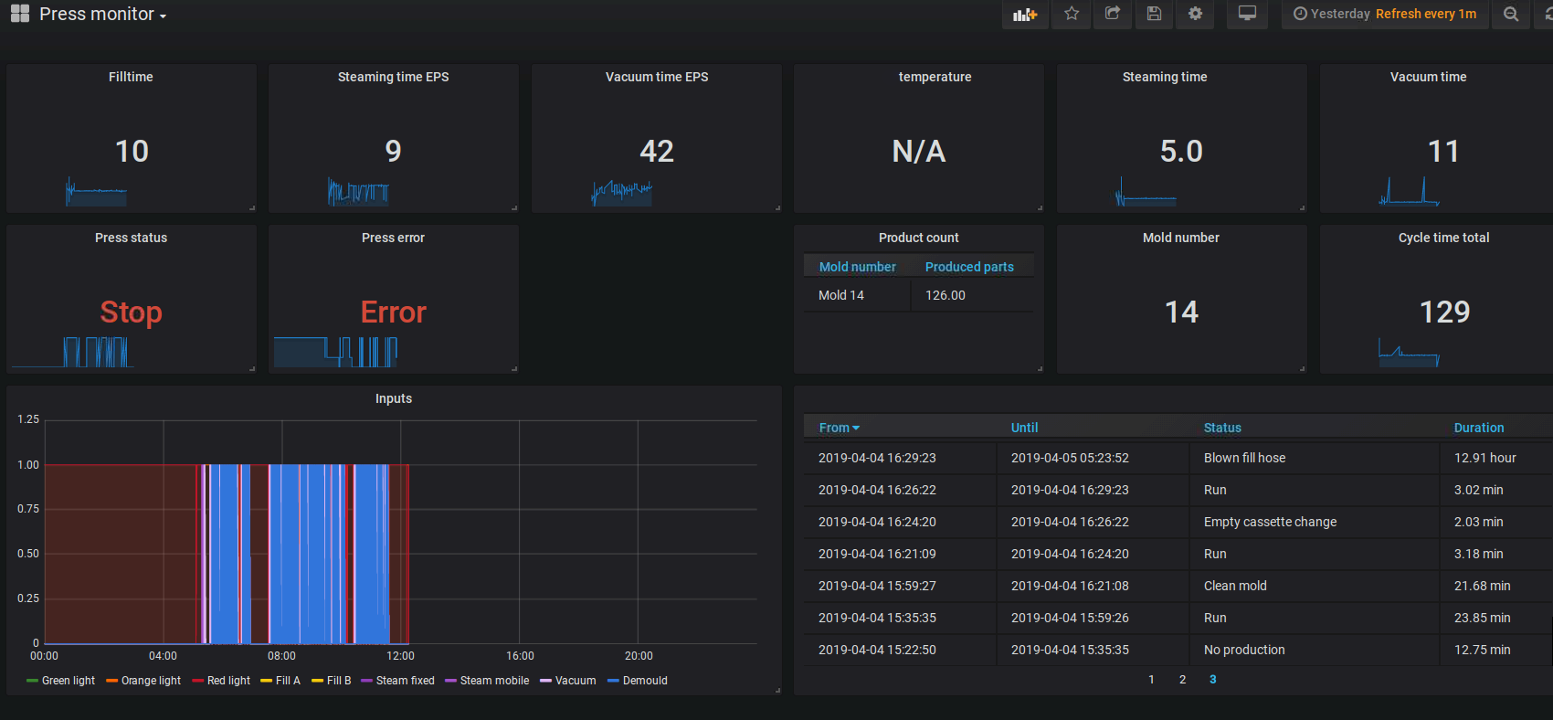Select page 3 of status table
This screenshot has height=720, width=1553.
pyautogui.click(x=1212, y=679)
